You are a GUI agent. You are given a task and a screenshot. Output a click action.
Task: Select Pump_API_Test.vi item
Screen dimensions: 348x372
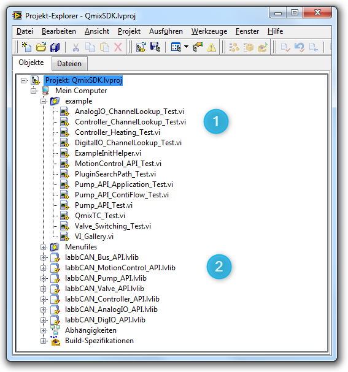104,205
